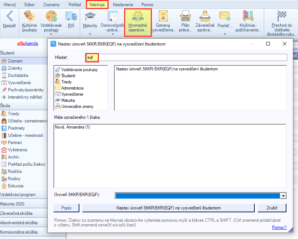The width and height of the screenshot is (298, 239).
Task: Select Študenti category in dialog list
Action: coord(65,76)
